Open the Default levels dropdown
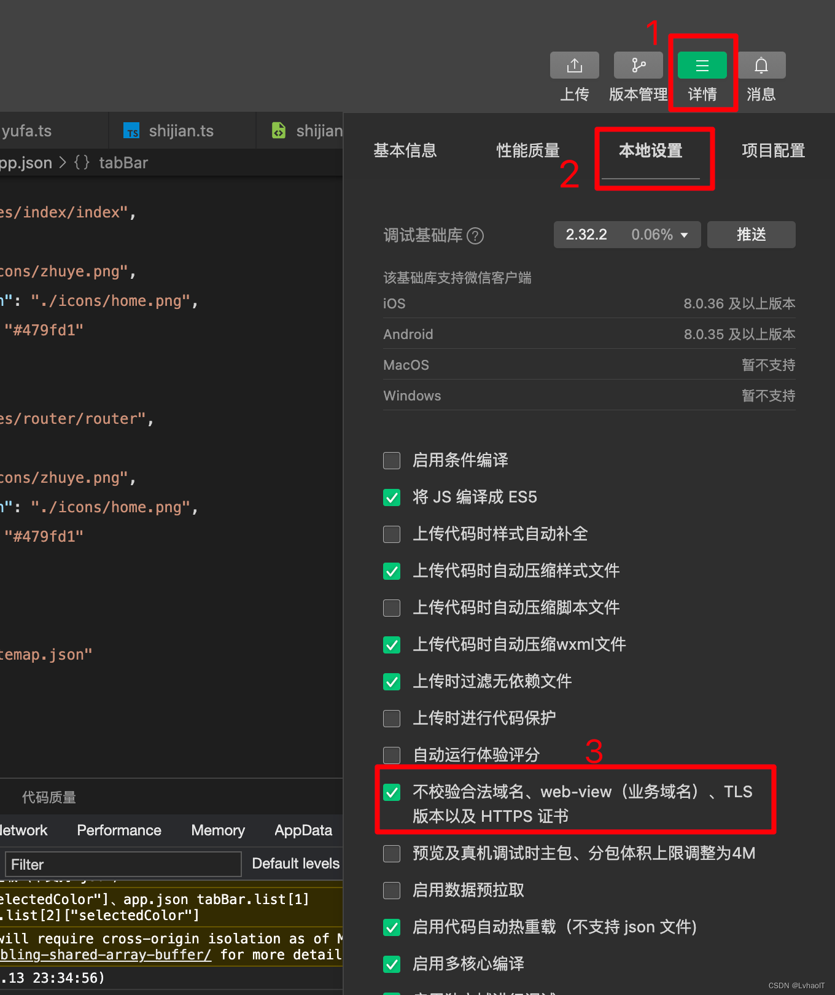The image size is (835, 995). pos(296,864)
